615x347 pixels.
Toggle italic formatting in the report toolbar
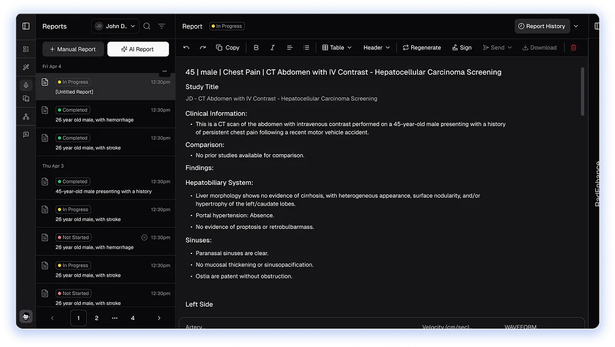point(272,48)
